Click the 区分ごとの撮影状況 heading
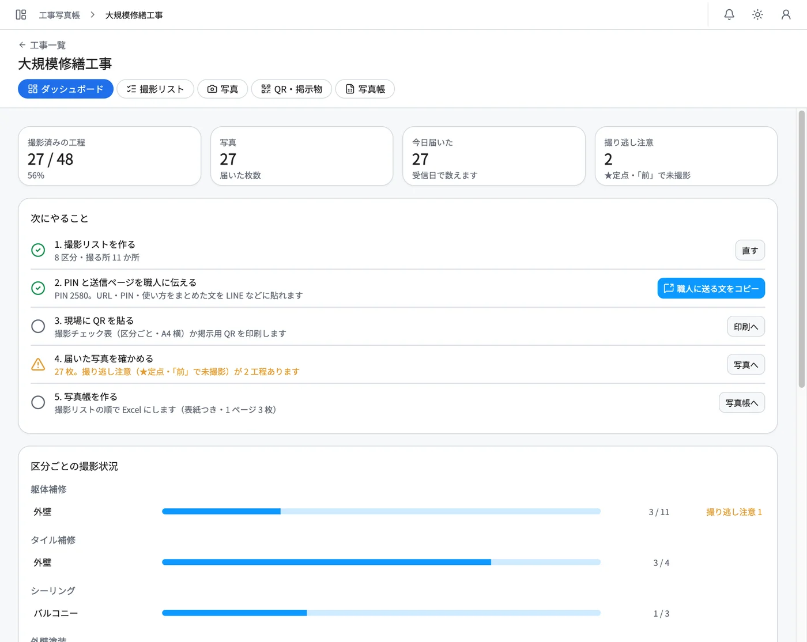Screen dimensions: 807x642 pyautogui.click(x=74, y=466)
